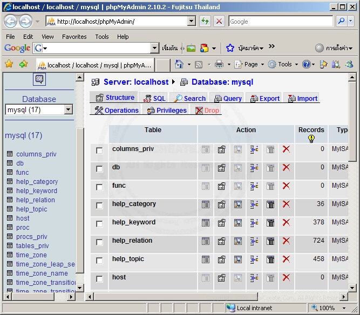Click the Records hint lightbulb icon
Image resolution: width=360 pixels, height=315 pixels.
tap(311, 138)
